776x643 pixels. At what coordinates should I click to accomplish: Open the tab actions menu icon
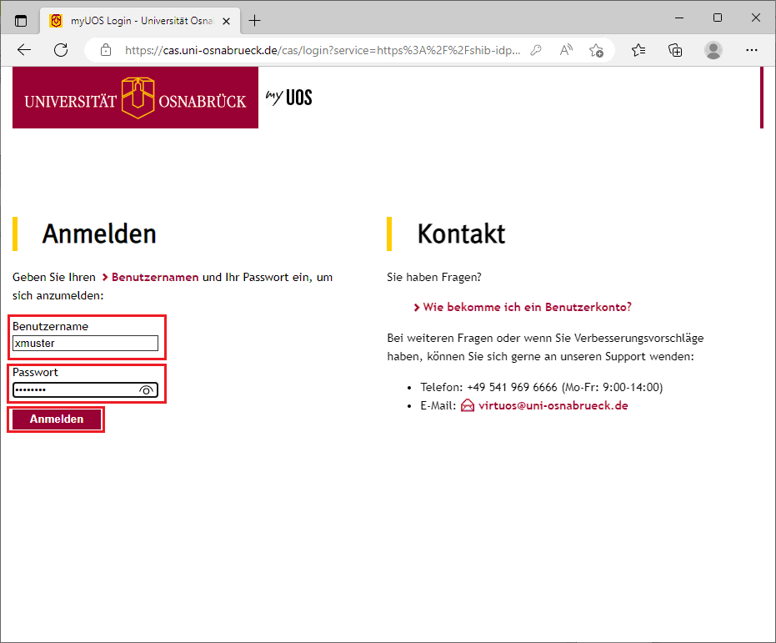(21, 21)
